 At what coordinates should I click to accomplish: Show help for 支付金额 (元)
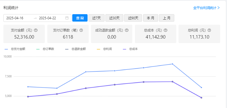[36, 30]
